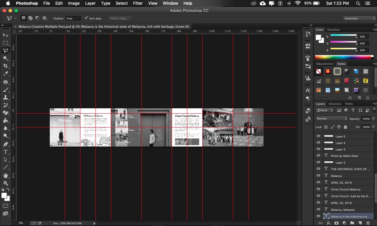Select the Magic Wand tool
Image resolution: width=377 pixels, height=226 pixels.
pos(6,58)
